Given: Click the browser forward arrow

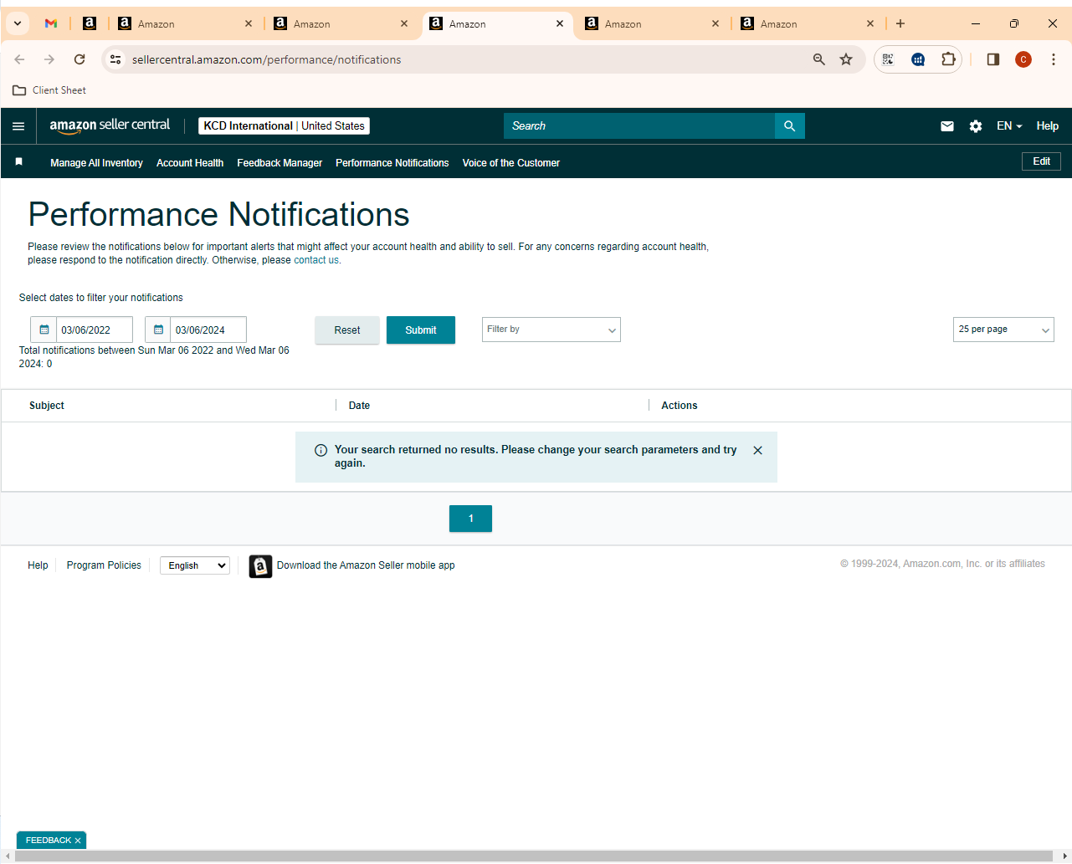Looking at the screenshot, I should [49, 59].
